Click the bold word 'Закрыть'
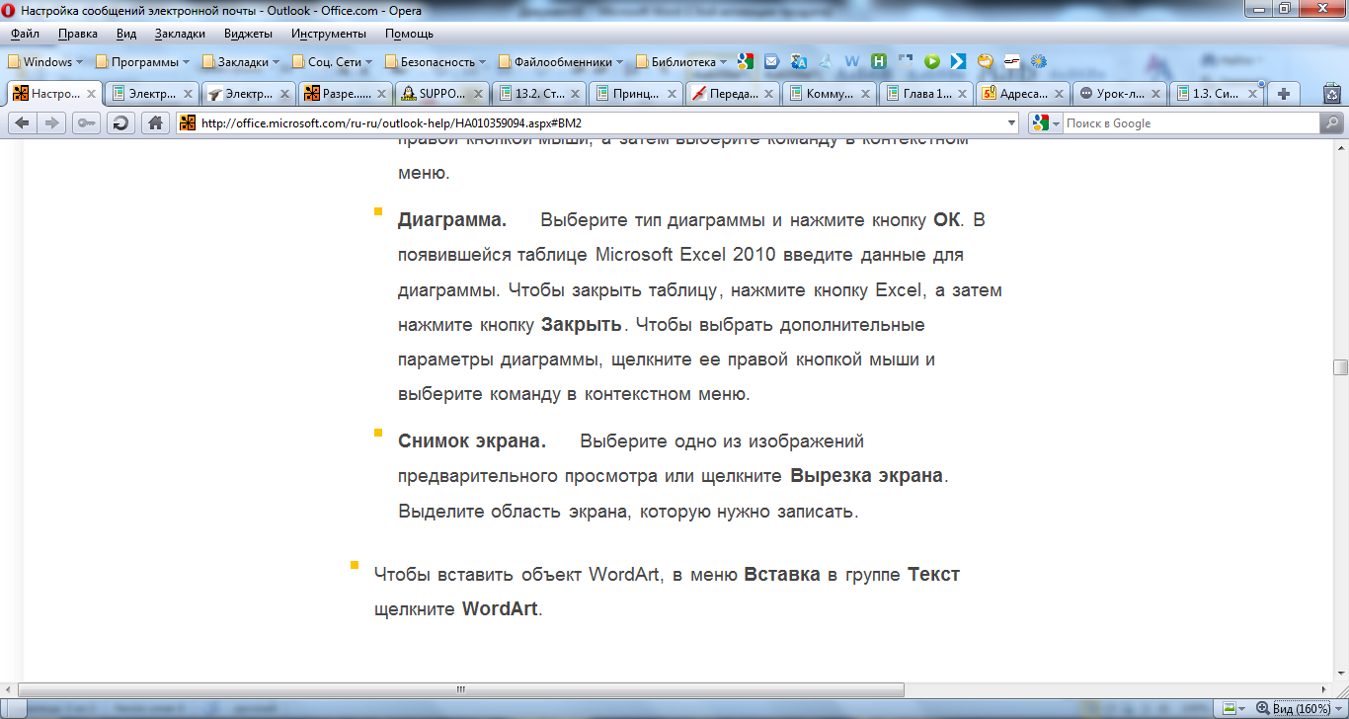Viewport: 1349px width, 719px height. [x=582, y=324]
